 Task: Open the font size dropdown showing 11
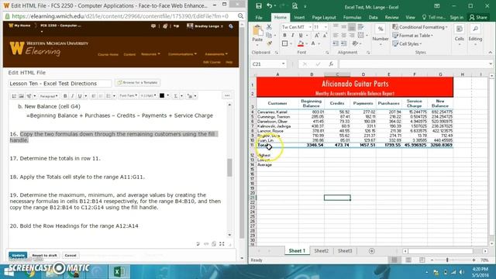(325, 27)
